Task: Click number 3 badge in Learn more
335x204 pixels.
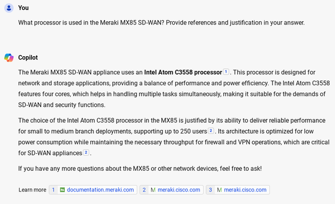Action: 210,190
